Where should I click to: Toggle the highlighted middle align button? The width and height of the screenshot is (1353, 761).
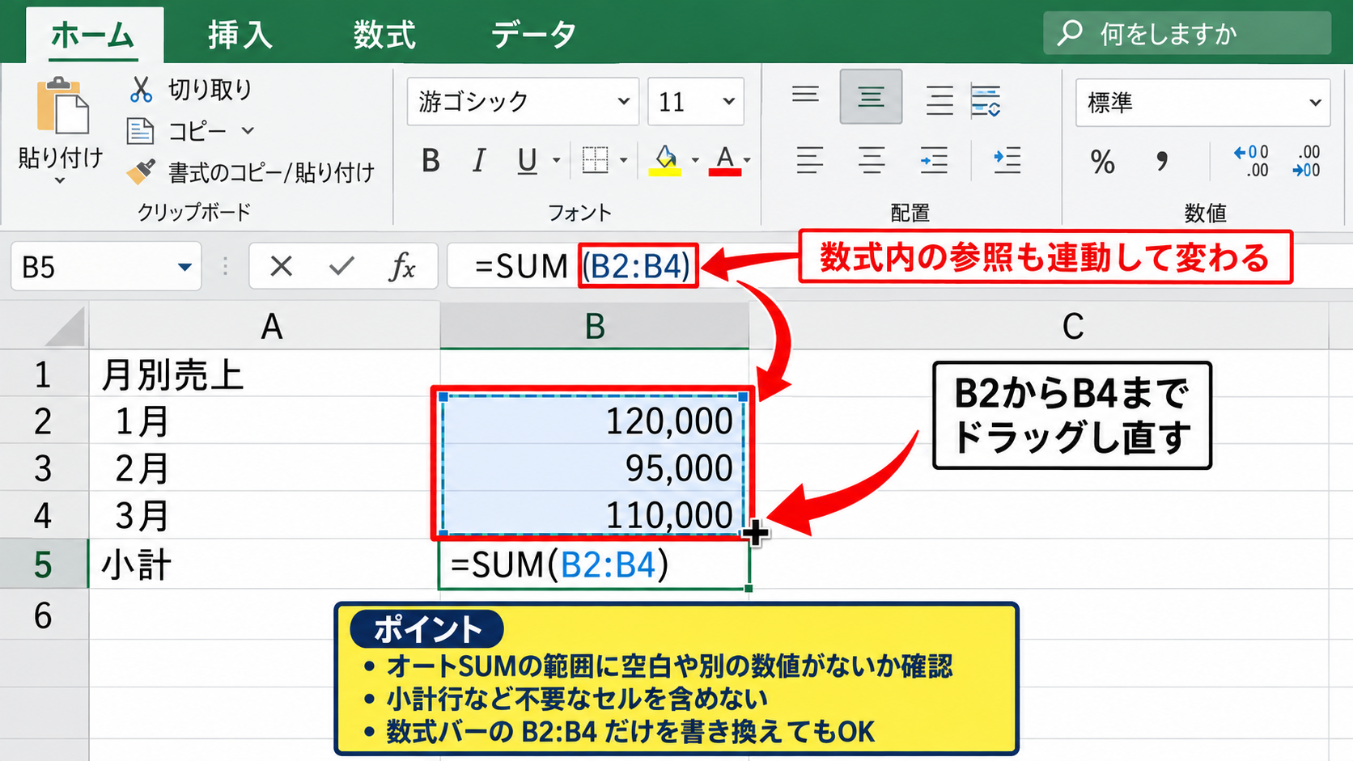871,97
